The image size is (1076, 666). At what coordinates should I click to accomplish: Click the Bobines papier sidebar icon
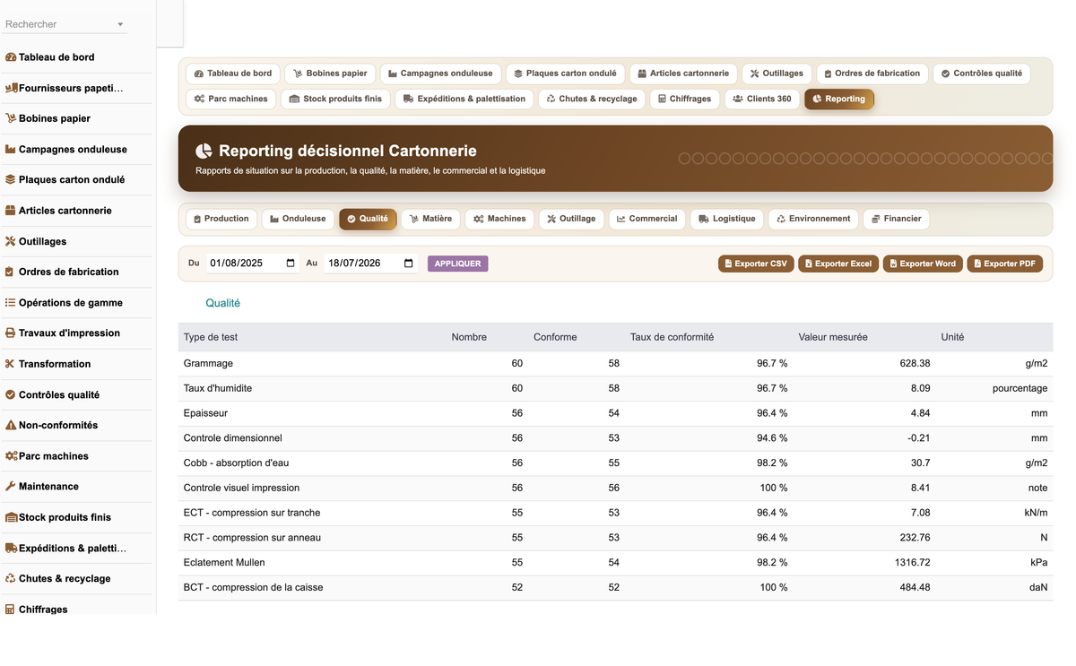point(11,118)
